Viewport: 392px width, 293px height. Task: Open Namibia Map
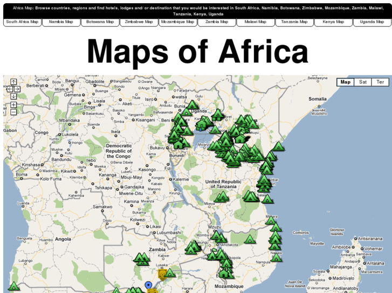pyautogui.click(x=61, y=22)
